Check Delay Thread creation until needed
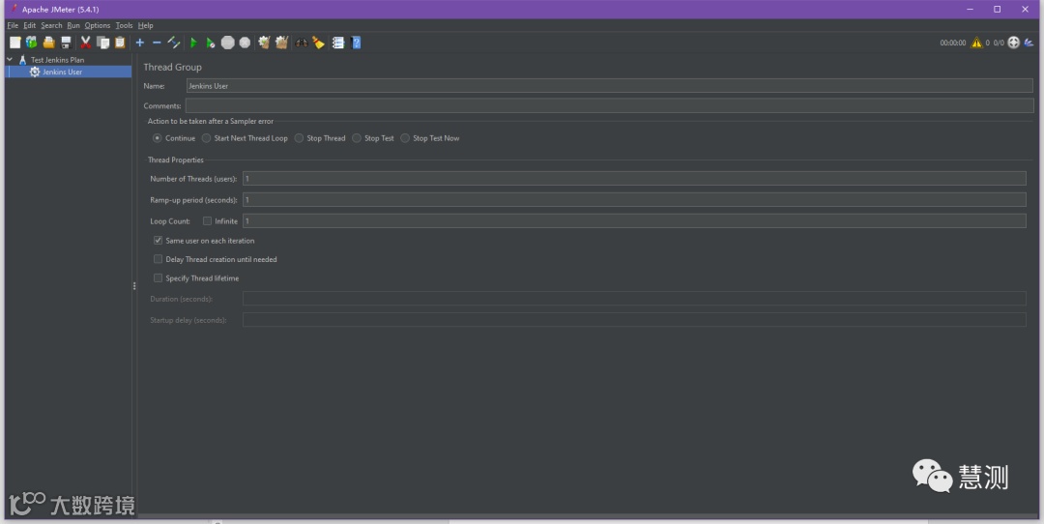Screen dimensions: 1044x524 (158, 259)
